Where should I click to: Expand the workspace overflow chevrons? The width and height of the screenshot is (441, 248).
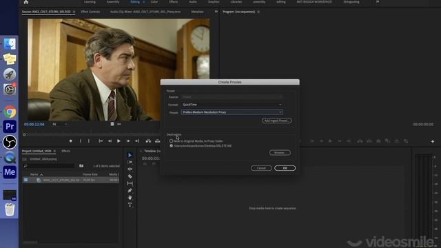pyautogui.click(x=378, y=2)
